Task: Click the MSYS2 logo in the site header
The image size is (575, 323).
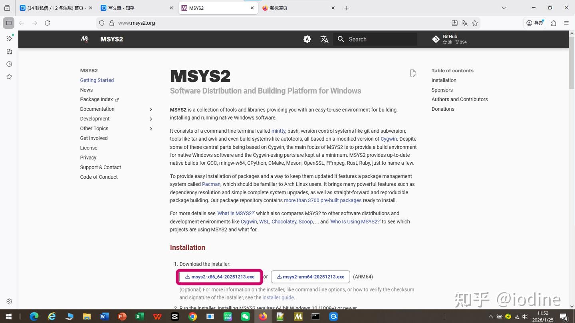Action: pyautogui.click(x=84, y=39)
